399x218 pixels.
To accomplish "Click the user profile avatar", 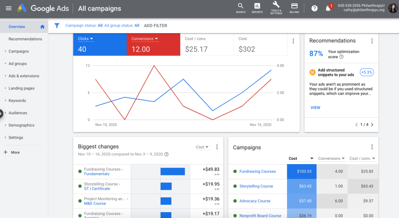I will 392,8.
